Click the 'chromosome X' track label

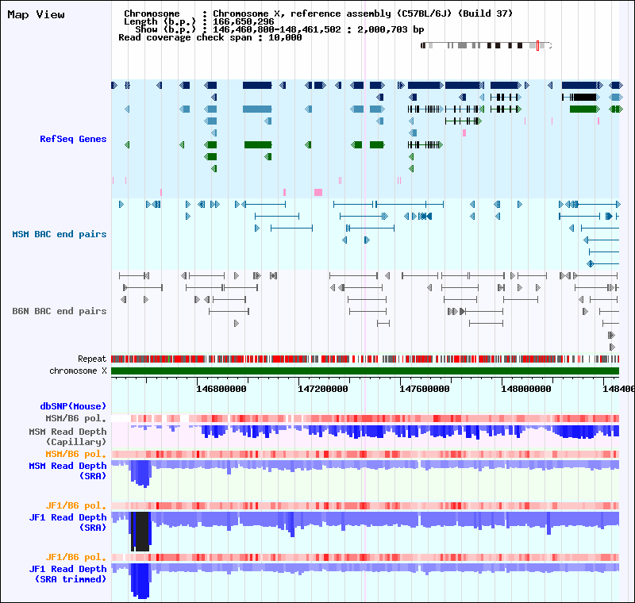pos(78,371)
